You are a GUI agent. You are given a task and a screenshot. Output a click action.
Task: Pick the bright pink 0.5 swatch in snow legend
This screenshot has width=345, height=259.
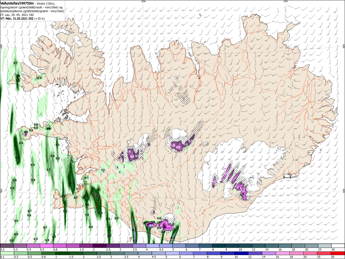tap(46, 246)
